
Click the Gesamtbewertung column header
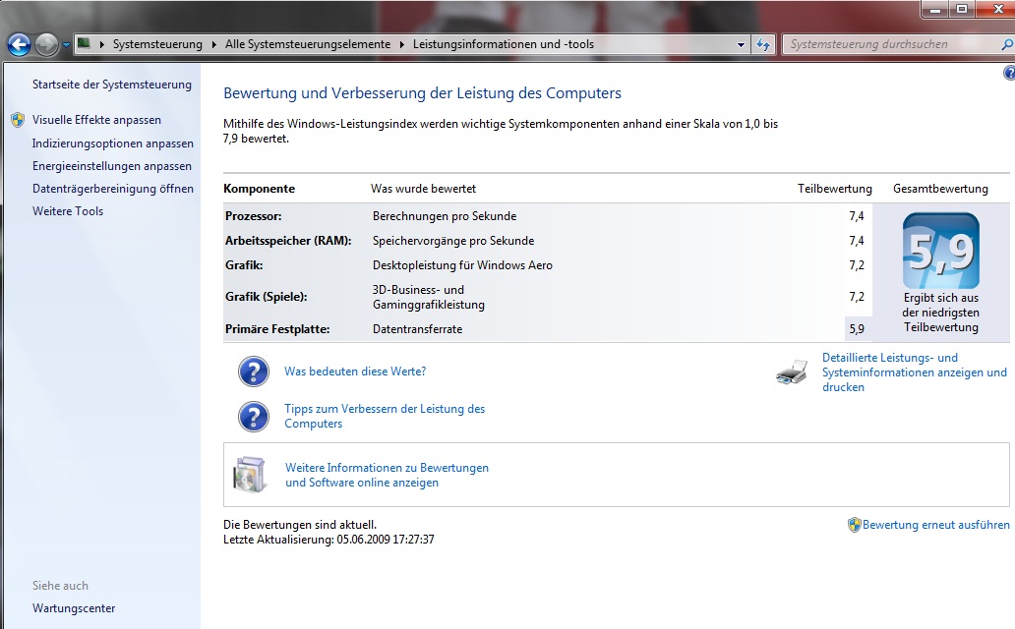(x=940, y=189)
